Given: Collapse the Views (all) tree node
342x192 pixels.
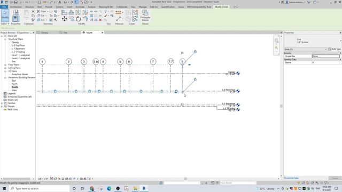Looking at the screenshot, I should pos(2,36).
